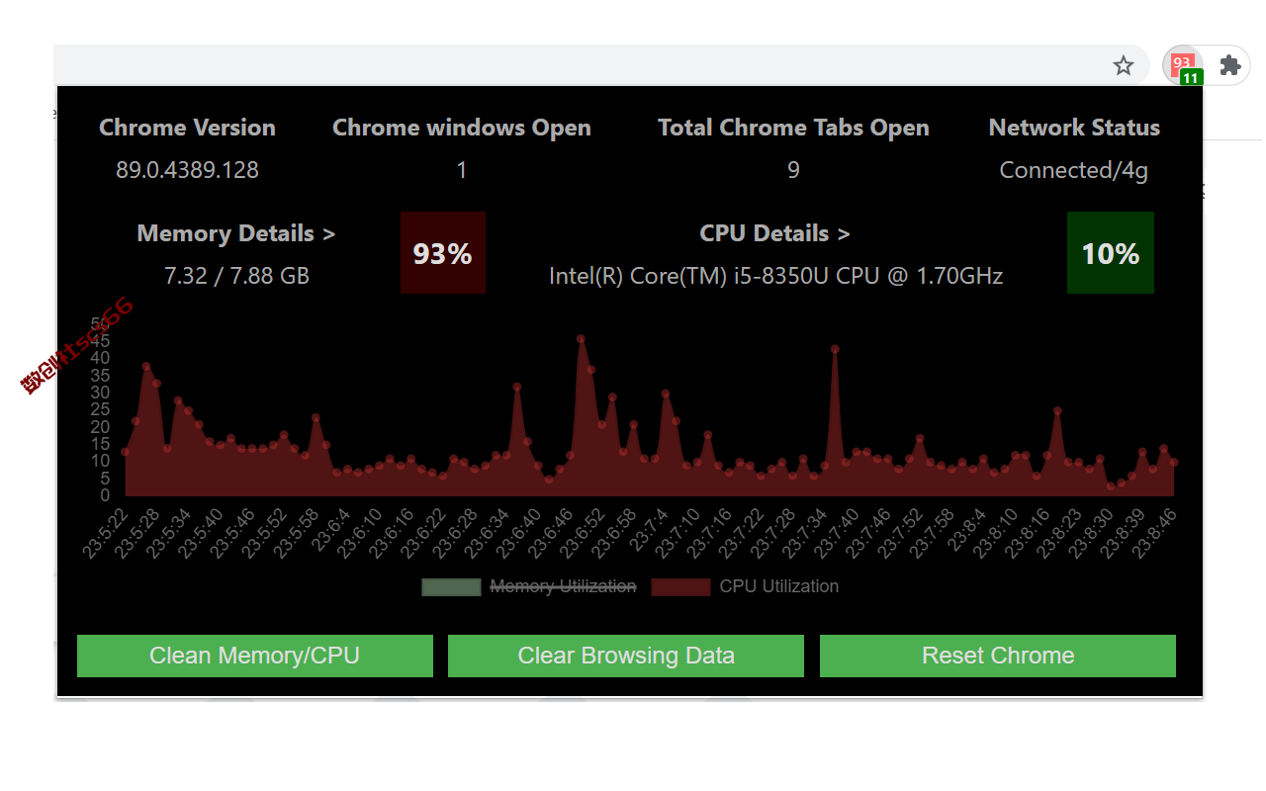Click the 93% memory usage box

[x=443, y=253]
